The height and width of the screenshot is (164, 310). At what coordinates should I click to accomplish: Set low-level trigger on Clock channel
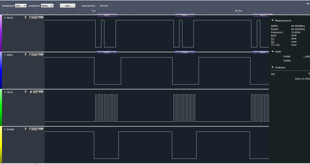click(x=42, y=92)
